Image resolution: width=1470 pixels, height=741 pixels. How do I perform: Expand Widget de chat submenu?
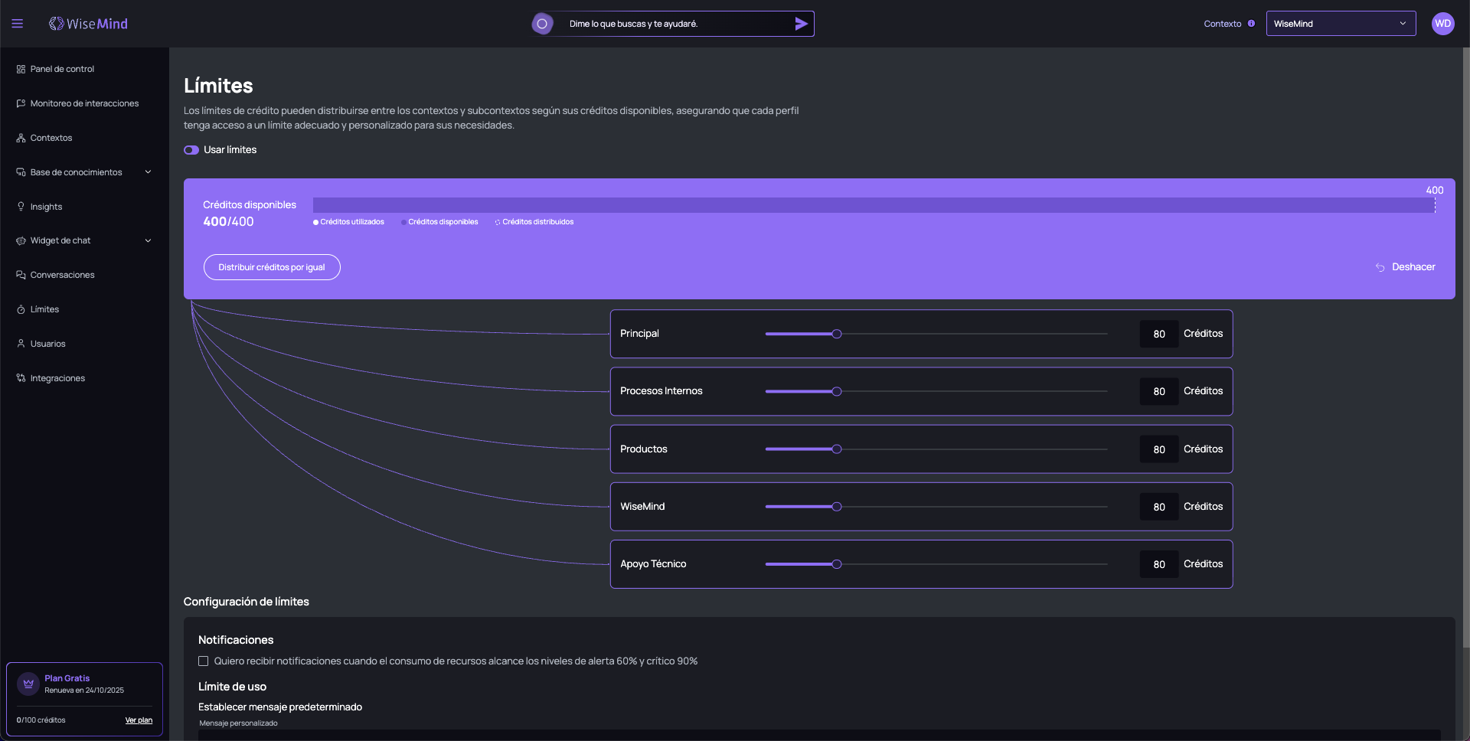(x=148, y=240)
